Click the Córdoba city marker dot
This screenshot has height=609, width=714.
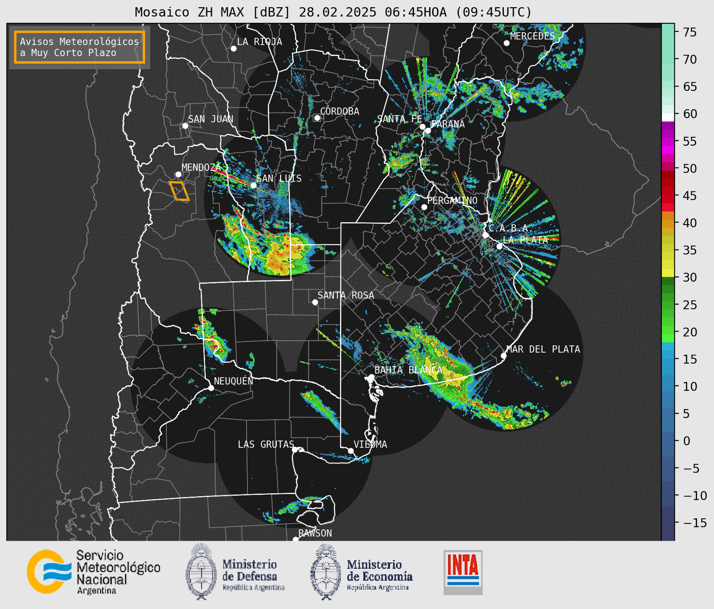pos(317,118)
